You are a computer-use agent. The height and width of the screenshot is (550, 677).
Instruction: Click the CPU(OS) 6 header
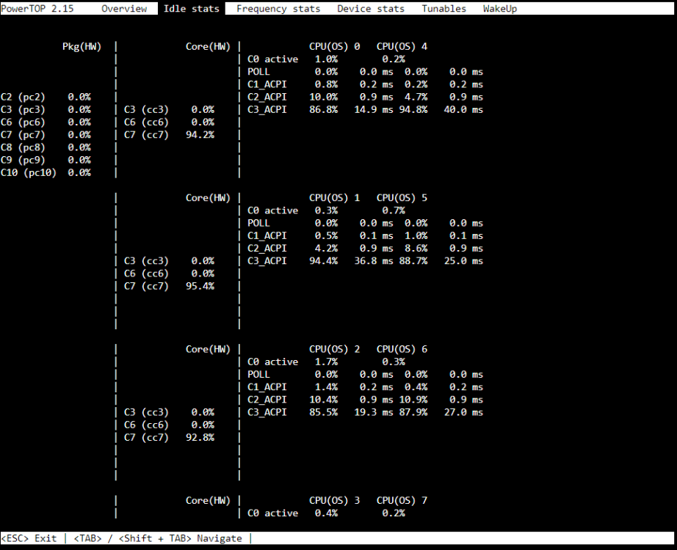402,349
